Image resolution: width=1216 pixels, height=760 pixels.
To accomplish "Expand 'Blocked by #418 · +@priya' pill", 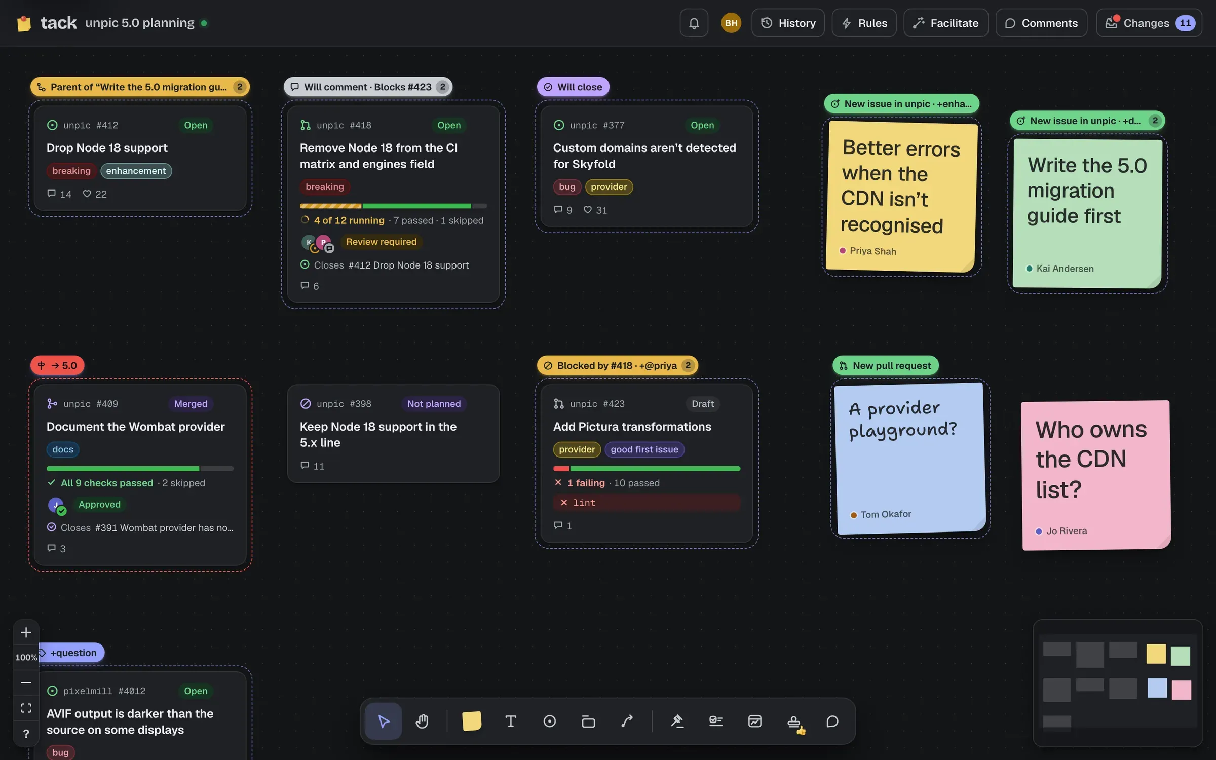I will (618, 365).
